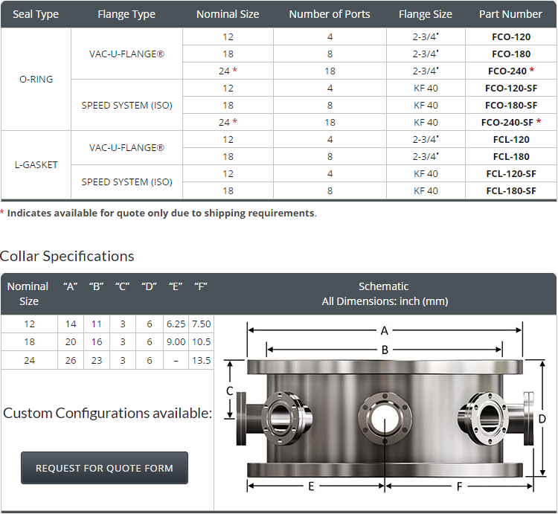The height and width of the screenshot is (514, 558).
Task: Click the Collar Specifications heading
Action: click(67, 256)
